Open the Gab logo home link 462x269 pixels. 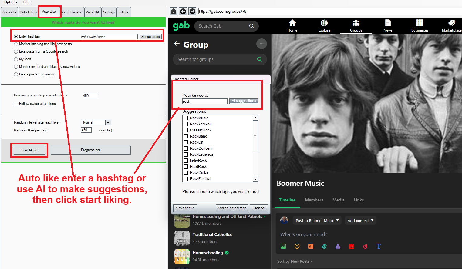click(181, 26)
